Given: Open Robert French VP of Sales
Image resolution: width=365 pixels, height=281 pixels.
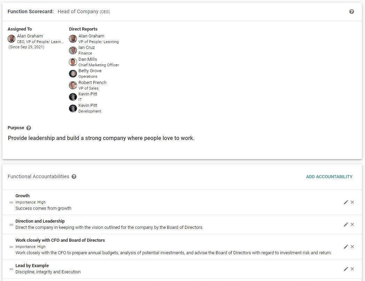Looking at the screenshot, I should click(92, 83).
